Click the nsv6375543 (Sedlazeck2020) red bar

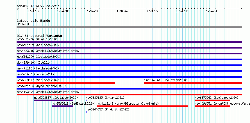click(213, 100)
